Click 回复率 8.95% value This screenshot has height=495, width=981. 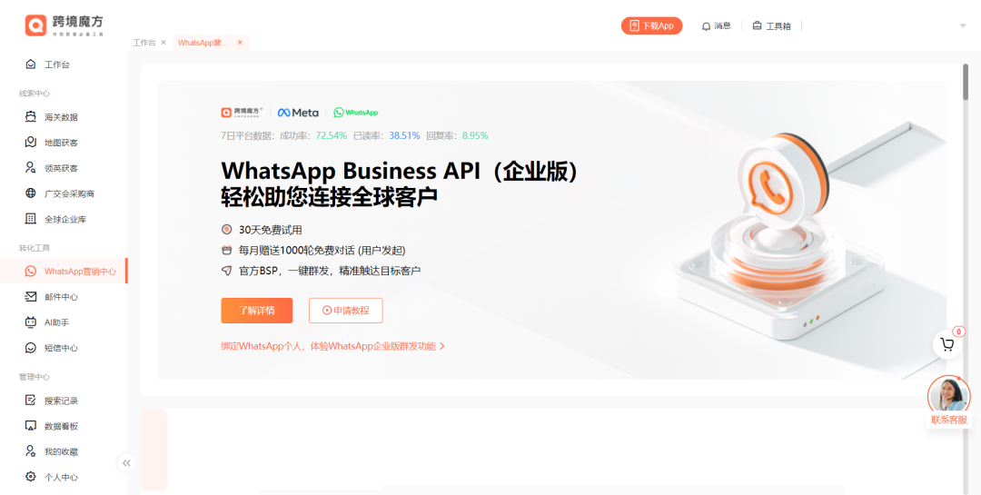pos(475,135)
